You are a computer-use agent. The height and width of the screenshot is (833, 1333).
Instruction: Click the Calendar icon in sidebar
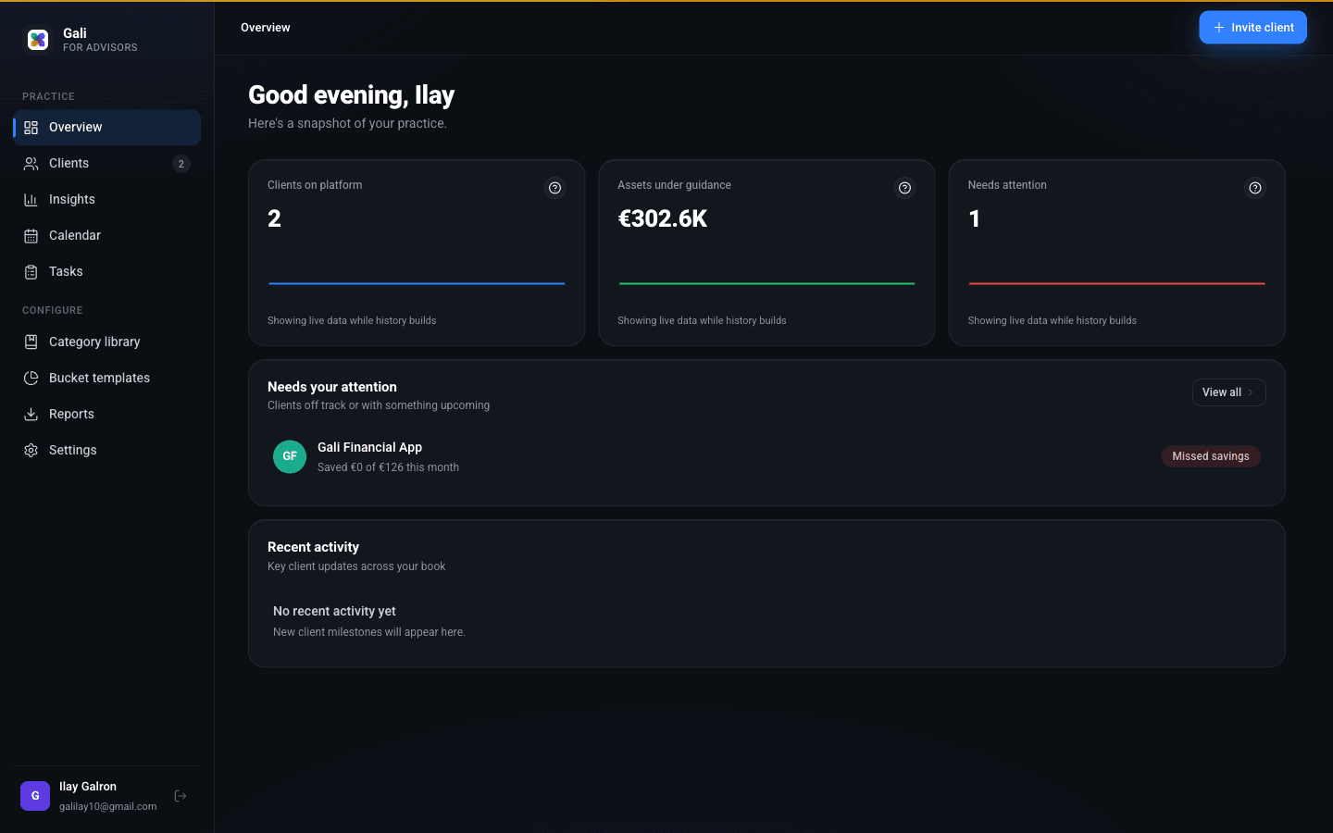(31, 236)
